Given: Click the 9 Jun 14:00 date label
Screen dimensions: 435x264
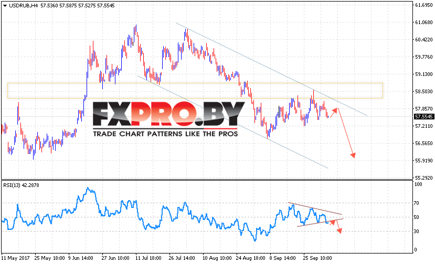Looking at the screenshot, I should (81, 258).
